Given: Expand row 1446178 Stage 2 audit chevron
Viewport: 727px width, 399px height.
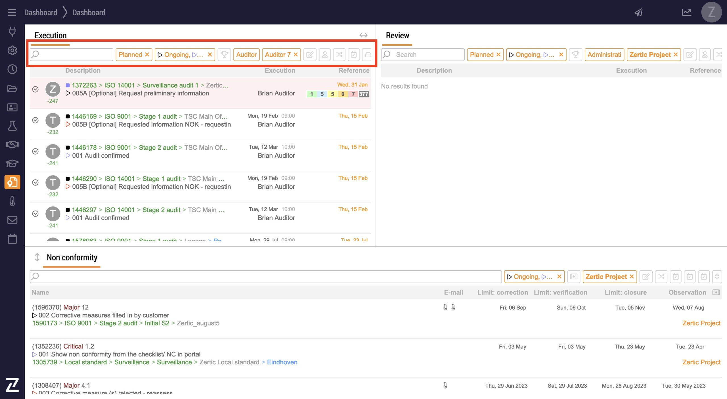Looking at the screenshot, I should 35,151.
